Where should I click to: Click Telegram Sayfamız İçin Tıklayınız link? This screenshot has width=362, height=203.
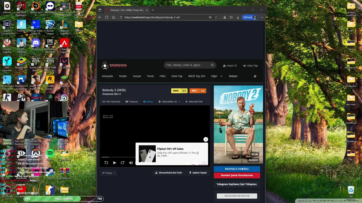click(237, 184)
